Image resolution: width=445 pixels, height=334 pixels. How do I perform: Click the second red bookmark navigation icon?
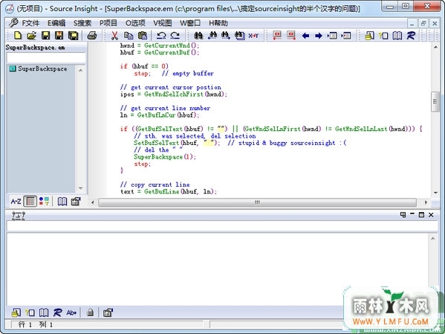tap(291, 36)
